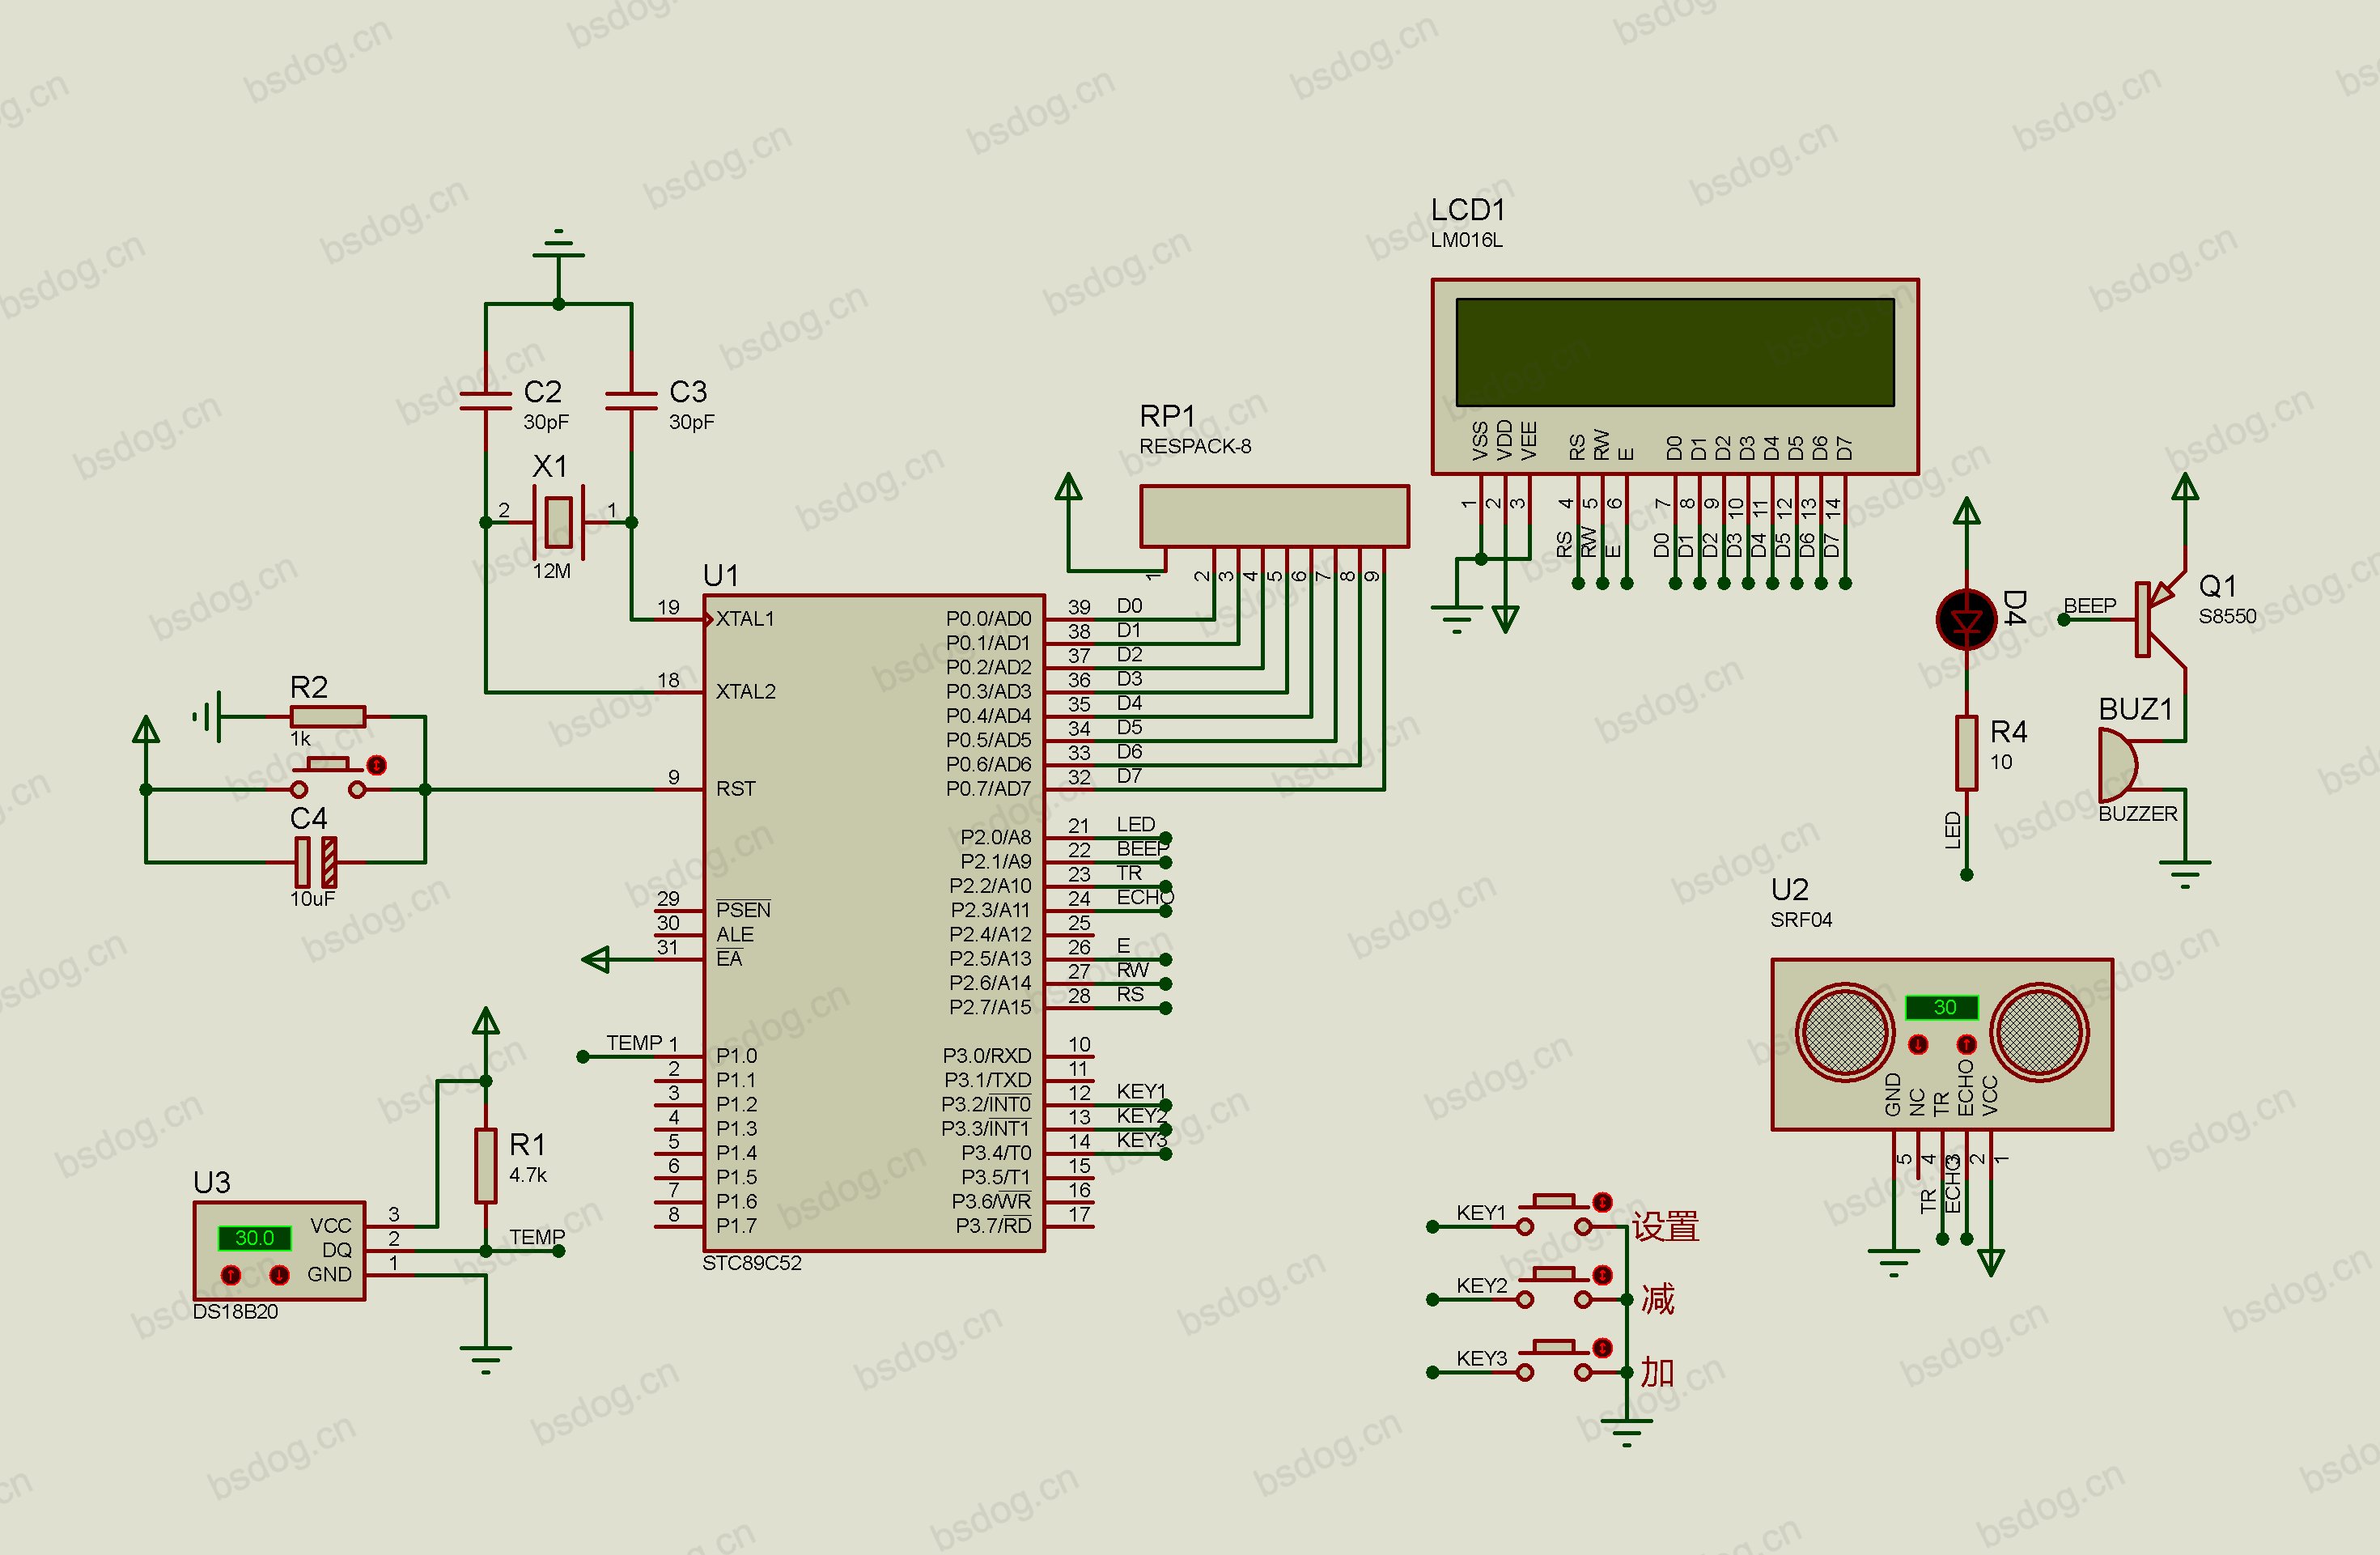The width and height of the screenshot is (2380, 1555).
Task: Decrease SRF04 distance with left red arrow
Action: coord(1918,1045)
